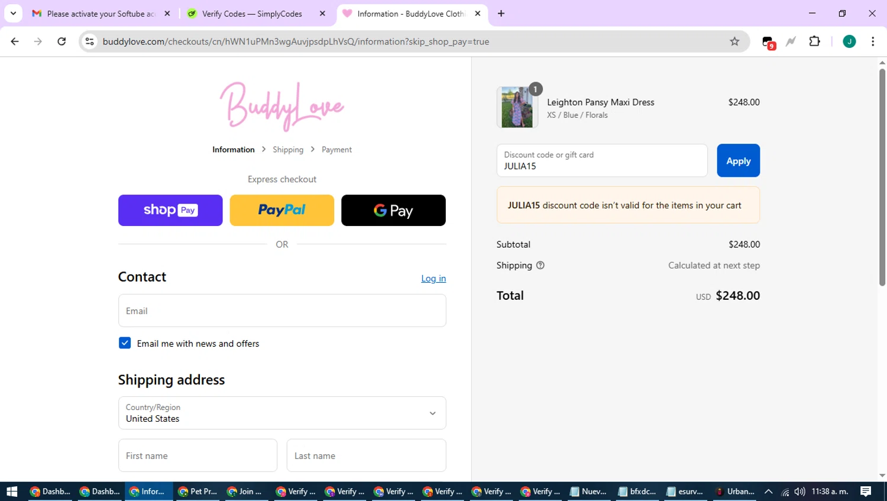Close the BuddyLove Information tab
The image size is (887, 501).
pyautogui.click(x=478, y=14)
